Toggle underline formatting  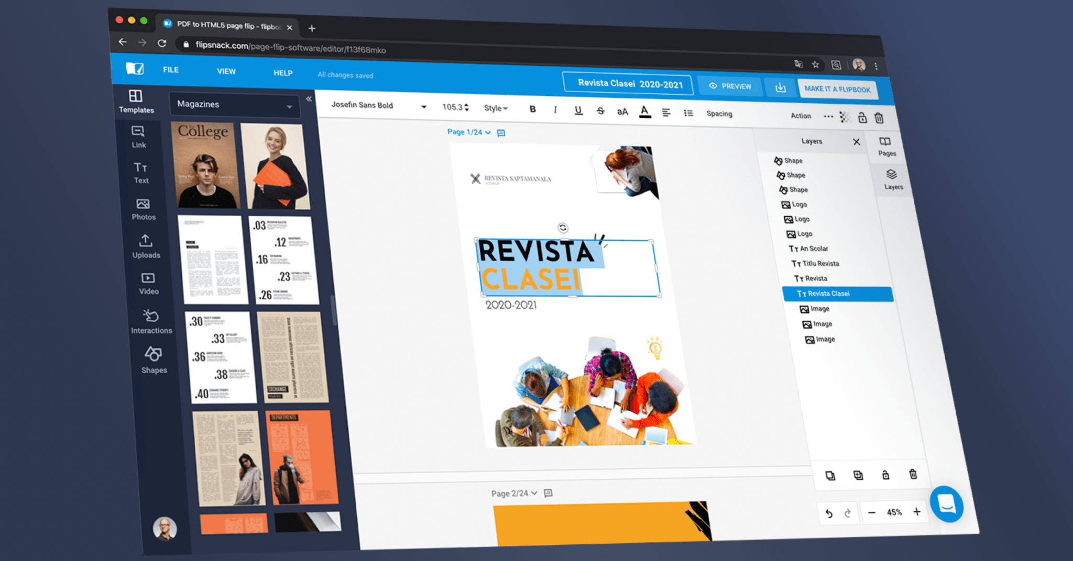(x=578, y=110)
